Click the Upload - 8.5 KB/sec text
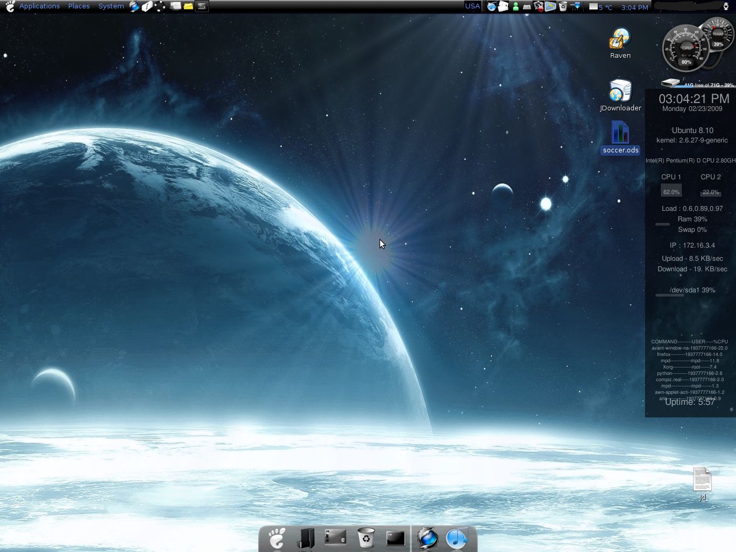The height and width of the screenshot is (552, 736). pos(692,259)
